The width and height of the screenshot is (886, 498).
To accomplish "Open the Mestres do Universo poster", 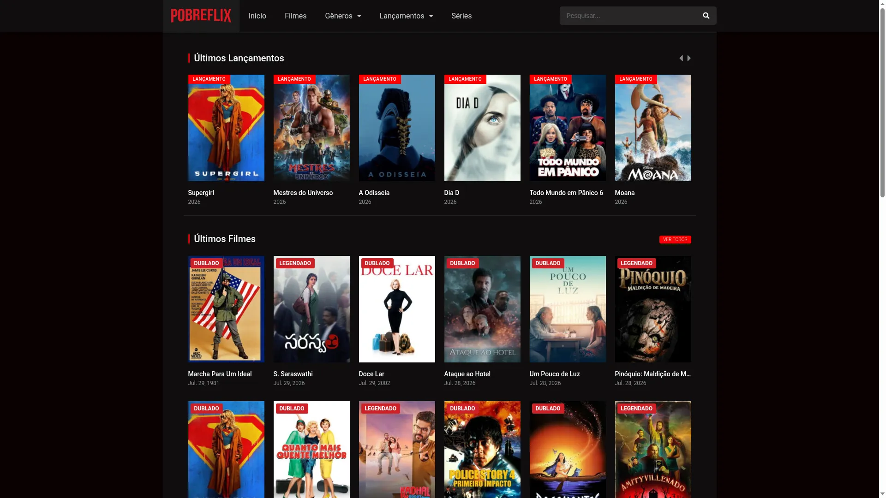I will (x=311, y=128).
